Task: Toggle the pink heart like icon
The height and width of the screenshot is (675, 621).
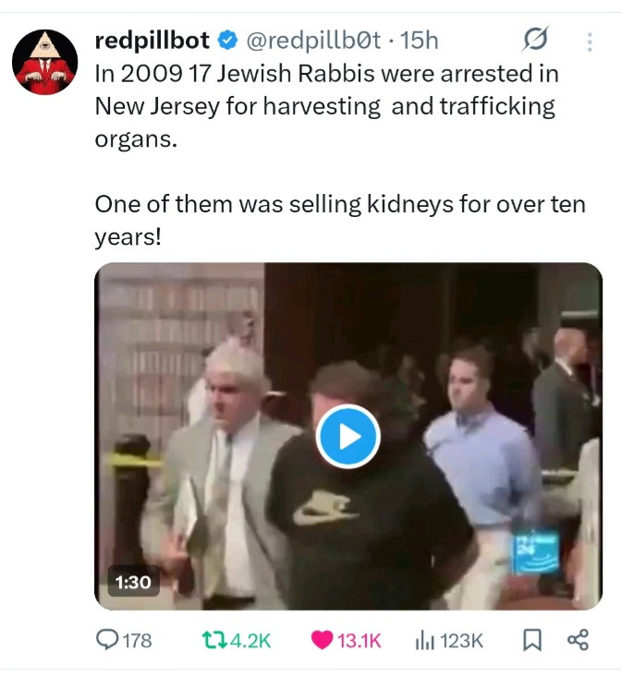Action: point(322,640)
